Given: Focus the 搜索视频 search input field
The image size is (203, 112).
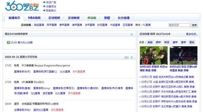Looking at the screenshot, I should click(179, 25).
